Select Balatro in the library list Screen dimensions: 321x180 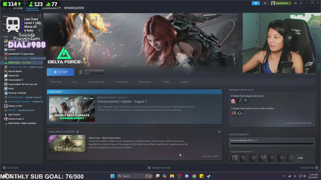click(12, 49)
